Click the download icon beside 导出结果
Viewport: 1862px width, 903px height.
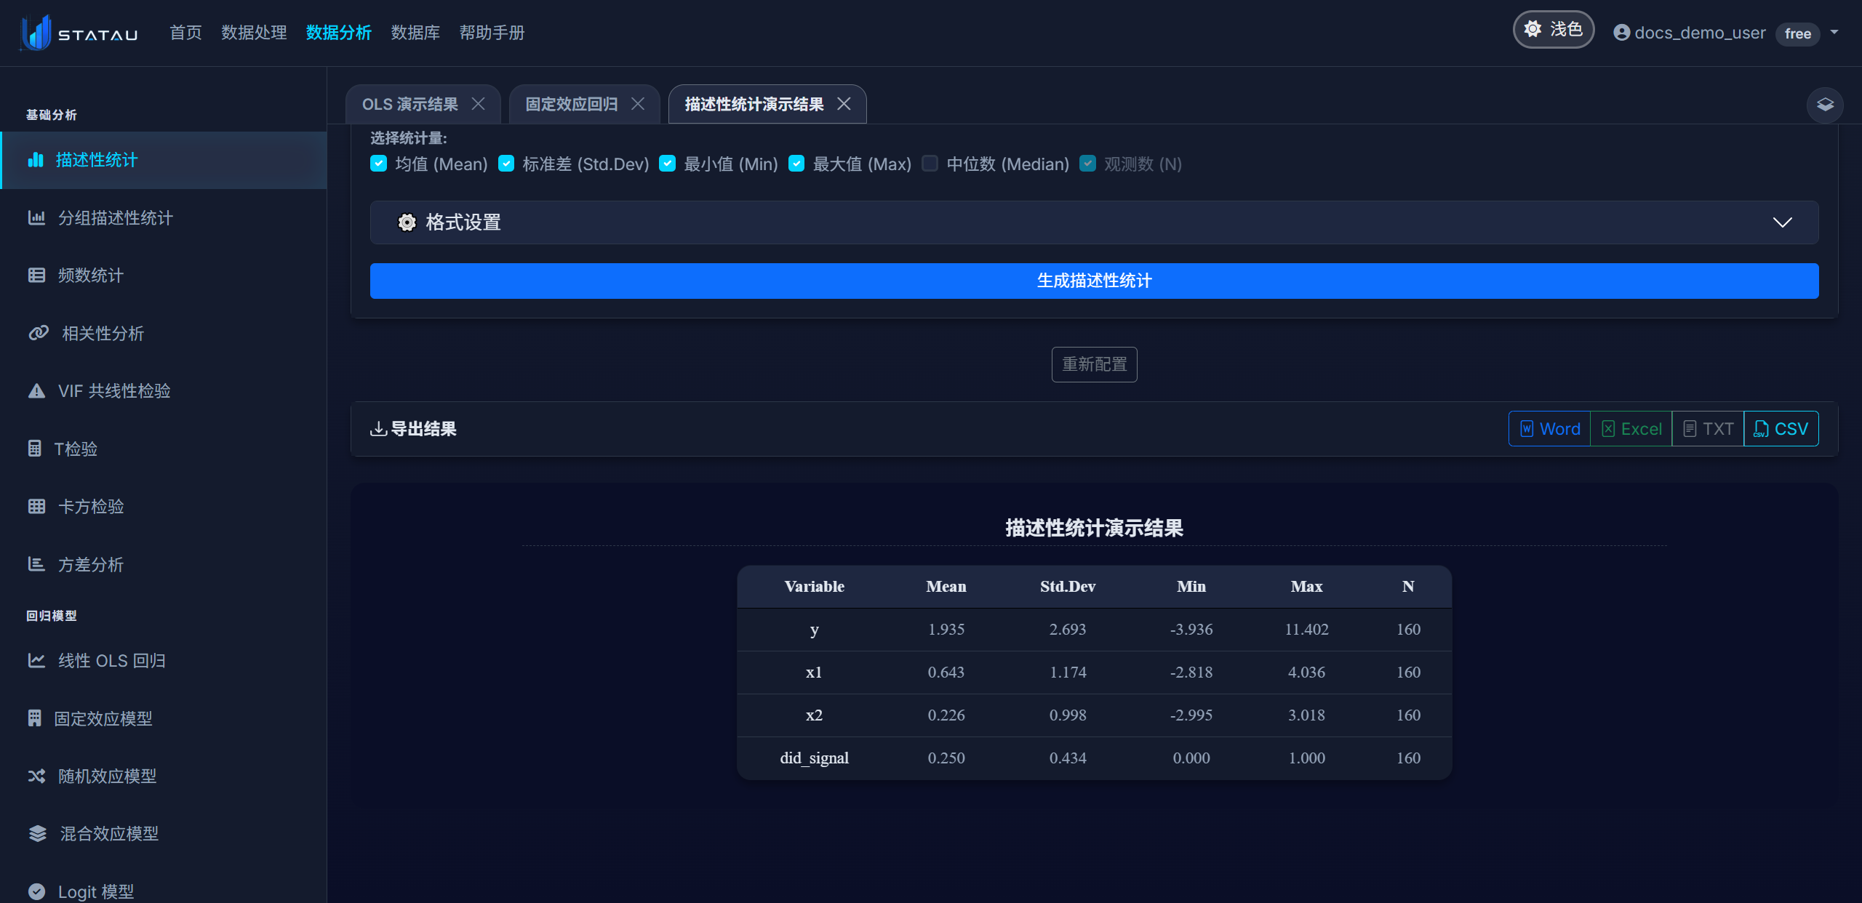coord(378,429)
